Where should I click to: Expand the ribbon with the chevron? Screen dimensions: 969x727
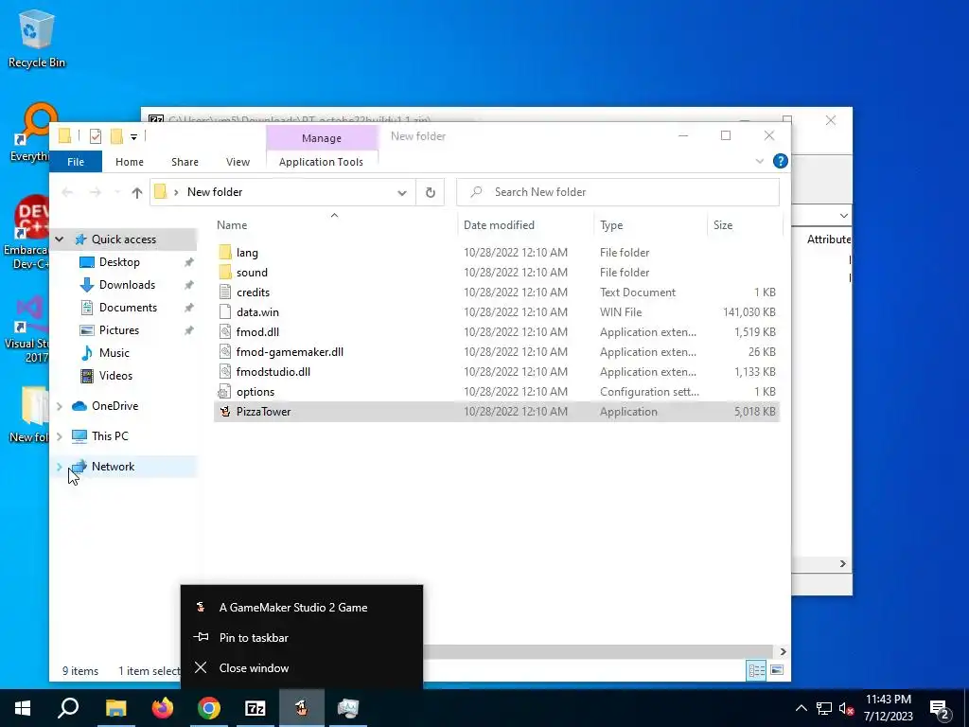click(760, 161)
